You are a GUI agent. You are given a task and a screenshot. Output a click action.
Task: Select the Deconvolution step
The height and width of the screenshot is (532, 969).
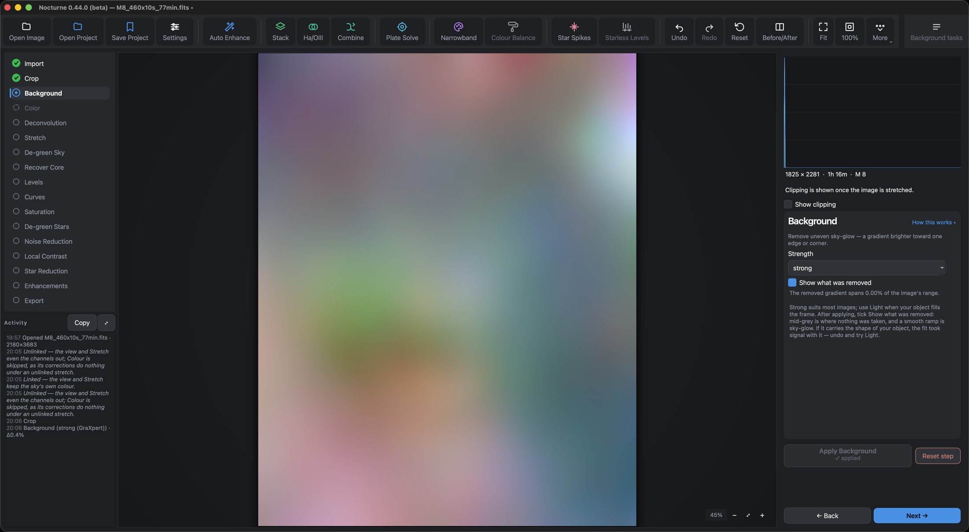pos(59,123)
